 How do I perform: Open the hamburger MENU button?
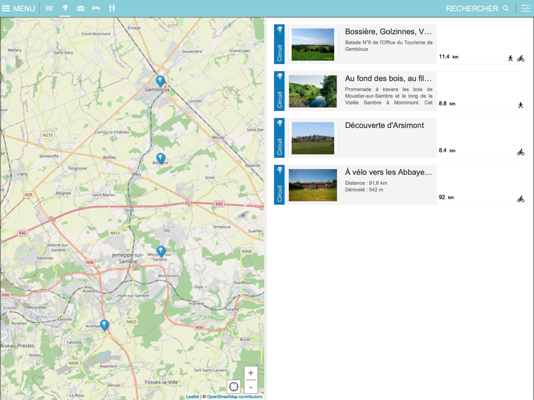pos(18,8)
